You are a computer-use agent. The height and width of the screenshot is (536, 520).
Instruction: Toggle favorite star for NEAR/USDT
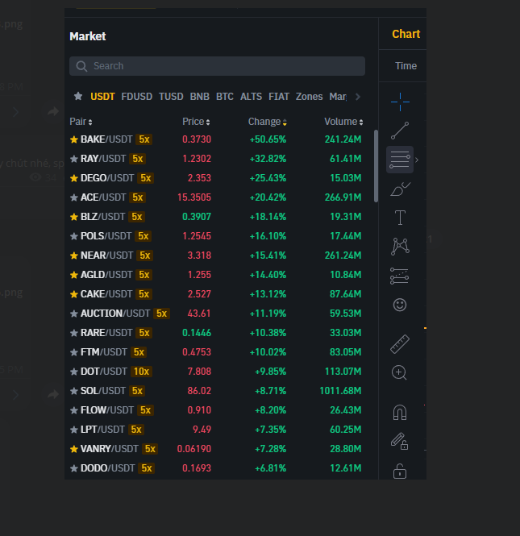click(x=74, y=256)
